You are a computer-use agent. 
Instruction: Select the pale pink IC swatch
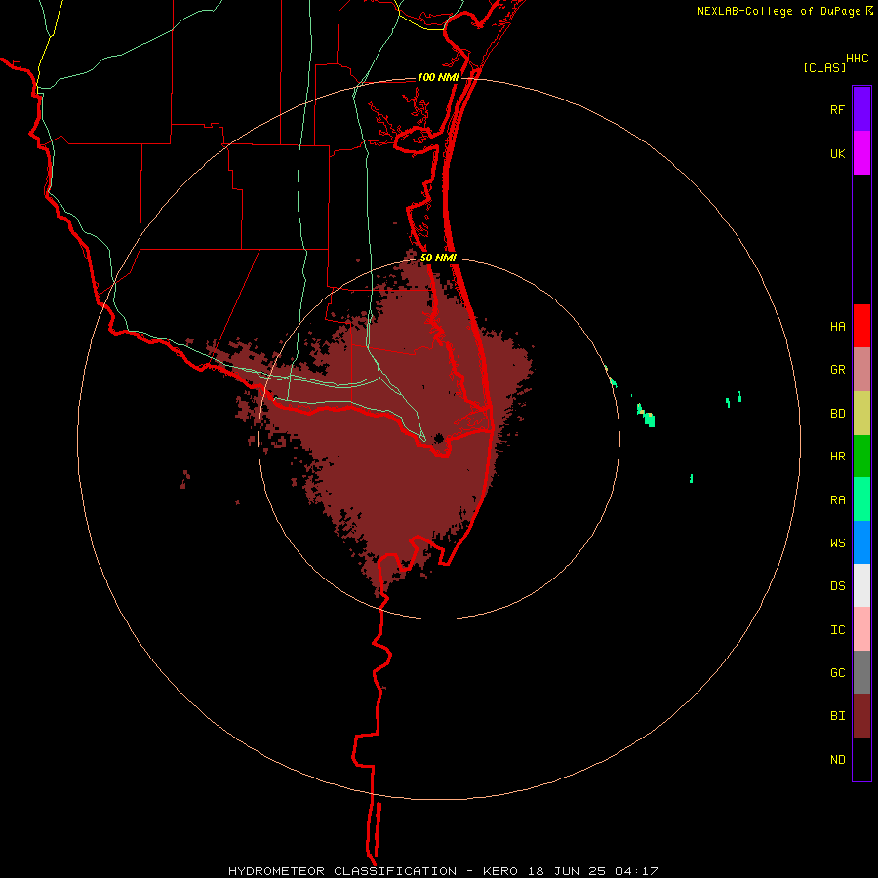pyautogui.click(x=861, y=629)
